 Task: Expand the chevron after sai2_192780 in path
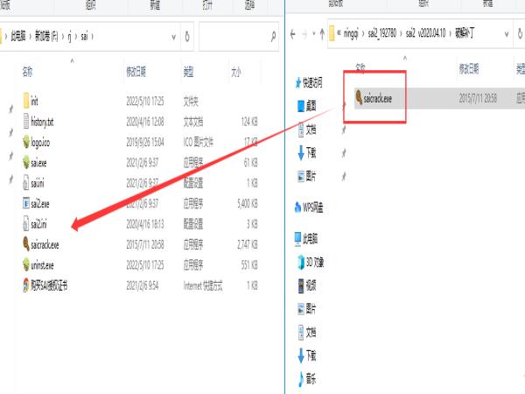click(x=401, y=33)
